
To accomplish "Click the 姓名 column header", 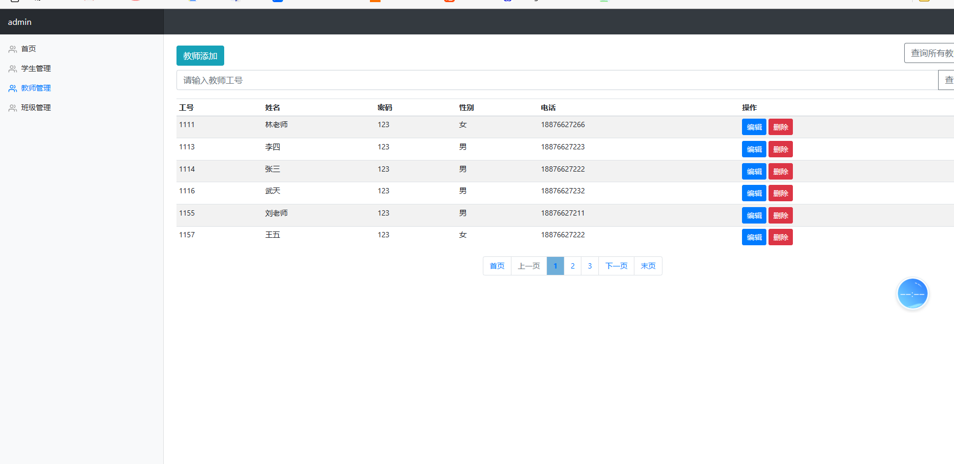I will click(x=272, y=108).
